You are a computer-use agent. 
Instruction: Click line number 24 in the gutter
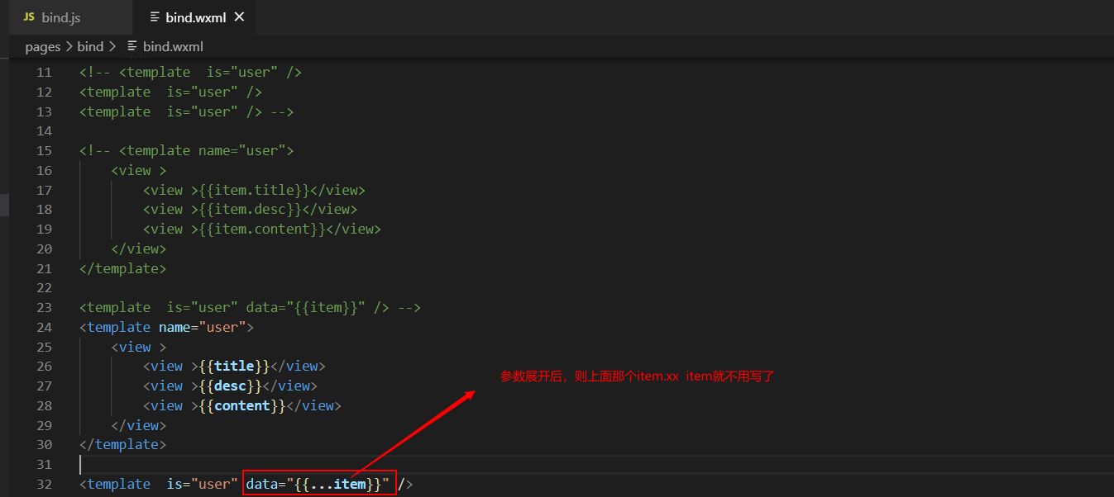44,328
